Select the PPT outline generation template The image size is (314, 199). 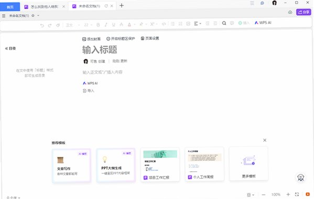(116, 165)
